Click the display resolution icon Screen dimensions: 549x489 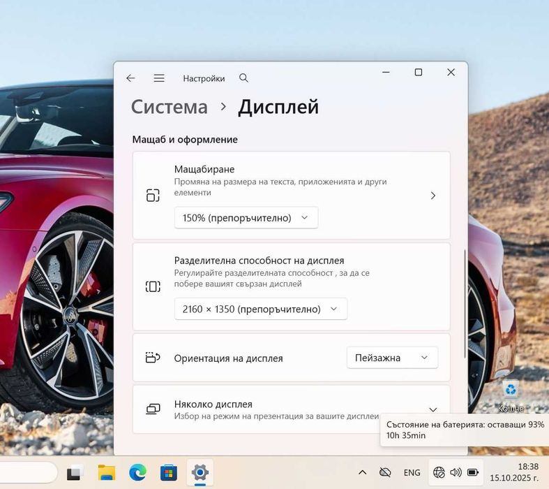click(153, 286)
